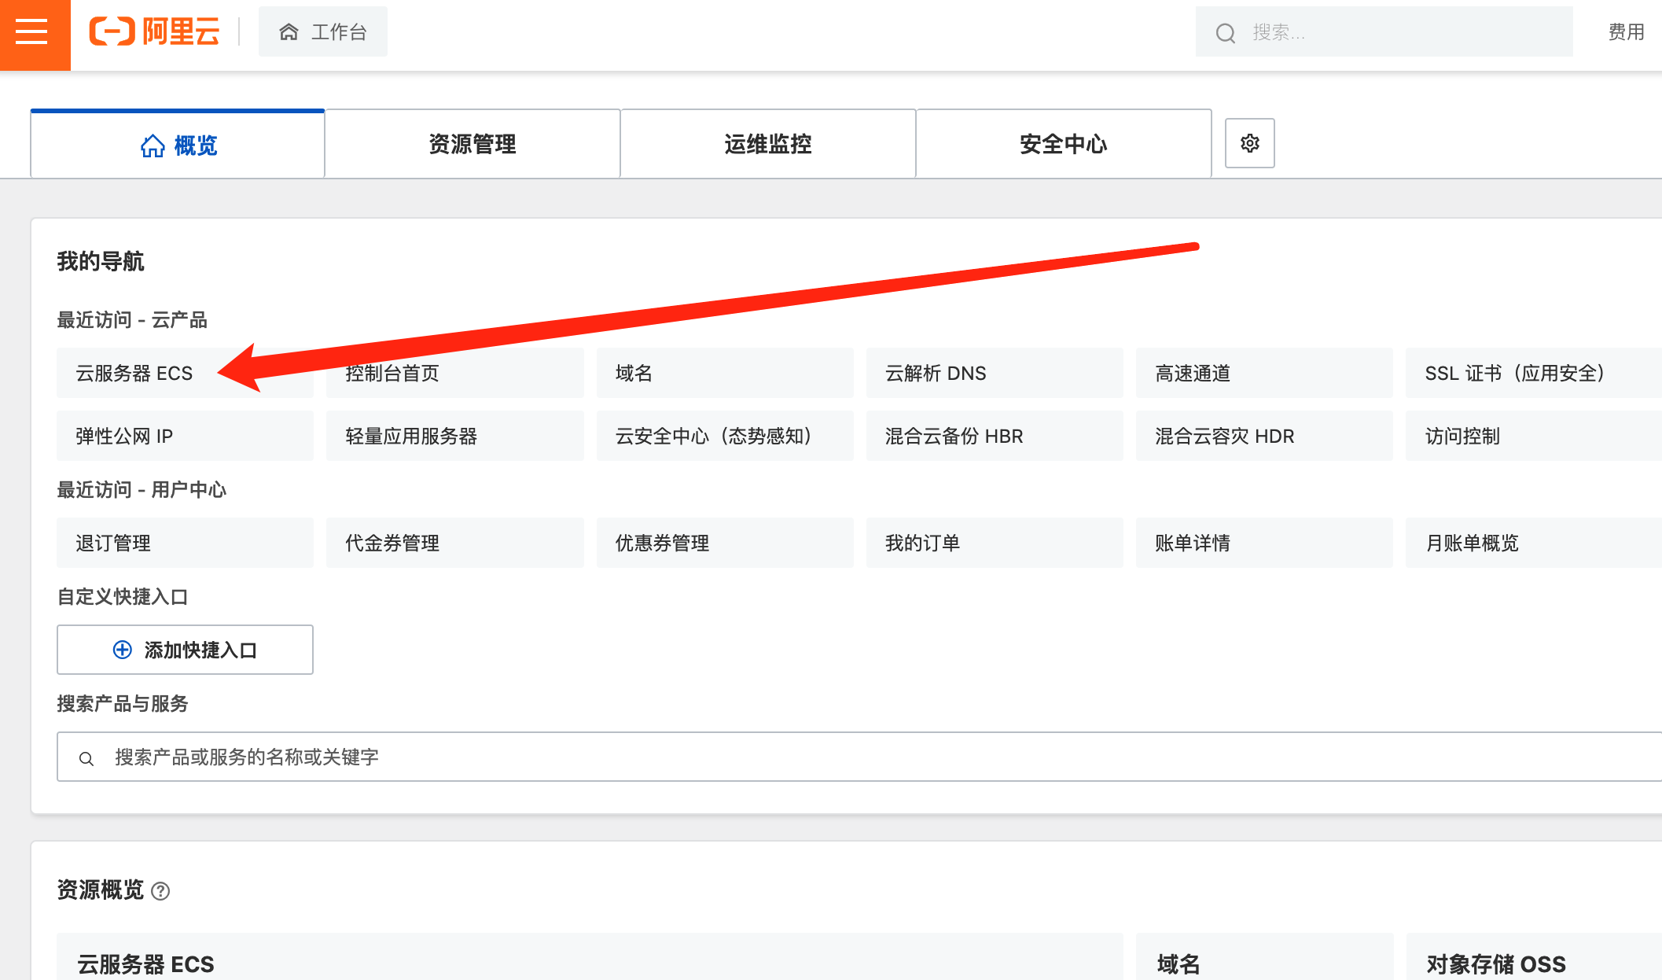Open 云安全中心 (态势感知) shortcut
This screenshot has height=980, width=1662.
click(725, 436)
